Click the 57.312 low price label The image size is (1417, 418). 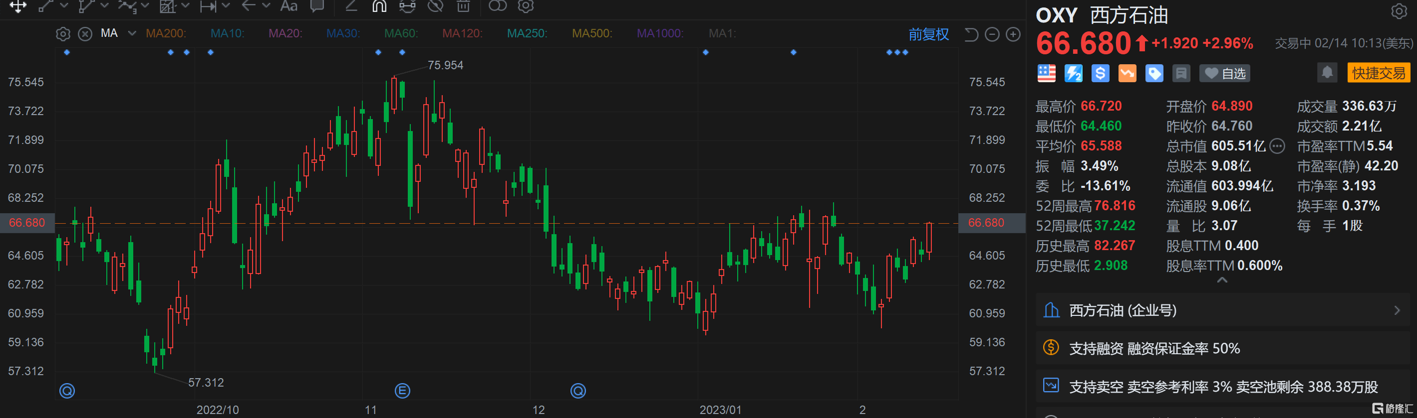pyautogui.click(x=206, y=382)
